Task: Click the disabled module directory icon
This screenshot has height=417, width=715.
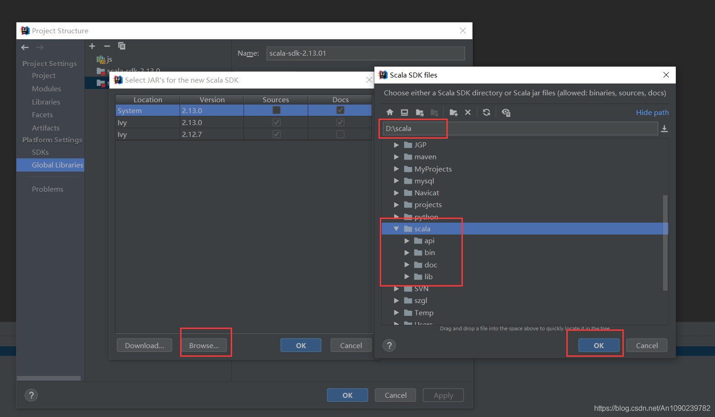Action: 434,112
